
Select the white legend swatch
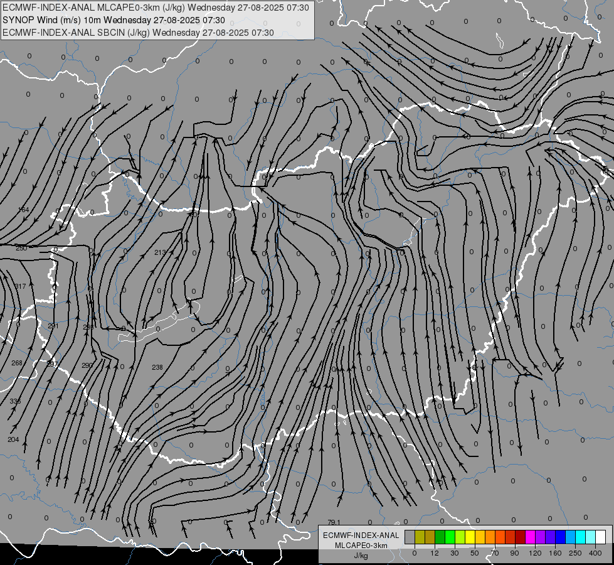click(601, 537)
